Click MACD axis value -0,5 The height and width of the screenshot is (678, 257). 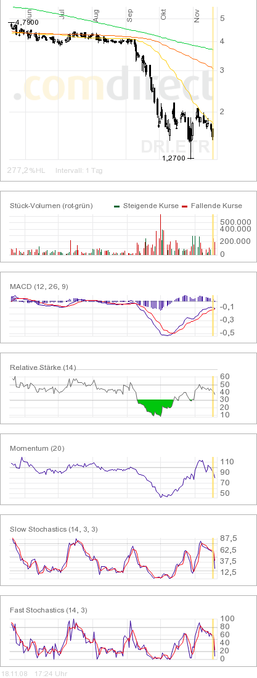coord(227,332)
